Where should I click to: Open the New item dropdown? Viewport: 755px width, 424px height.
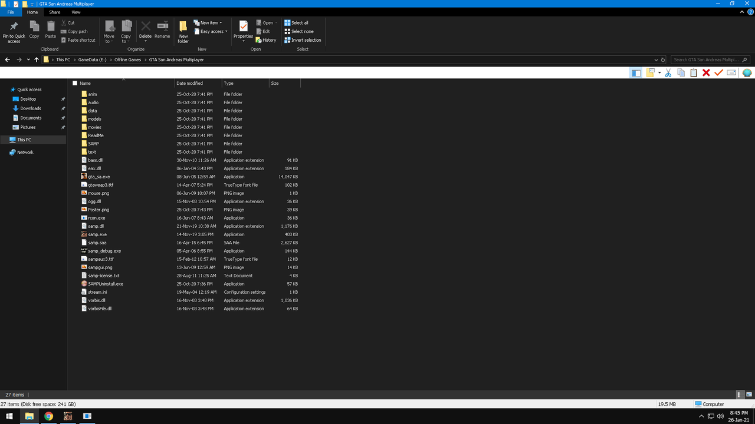(x=208, y=23)
